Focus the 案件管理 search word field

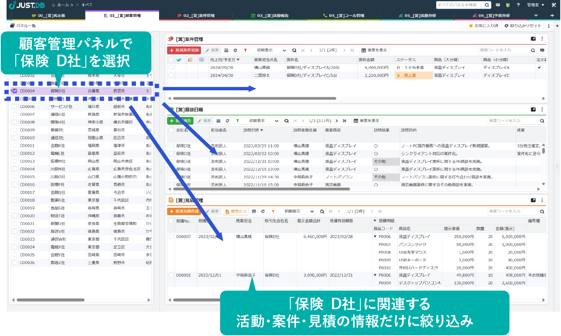click(x=504, y=50)
